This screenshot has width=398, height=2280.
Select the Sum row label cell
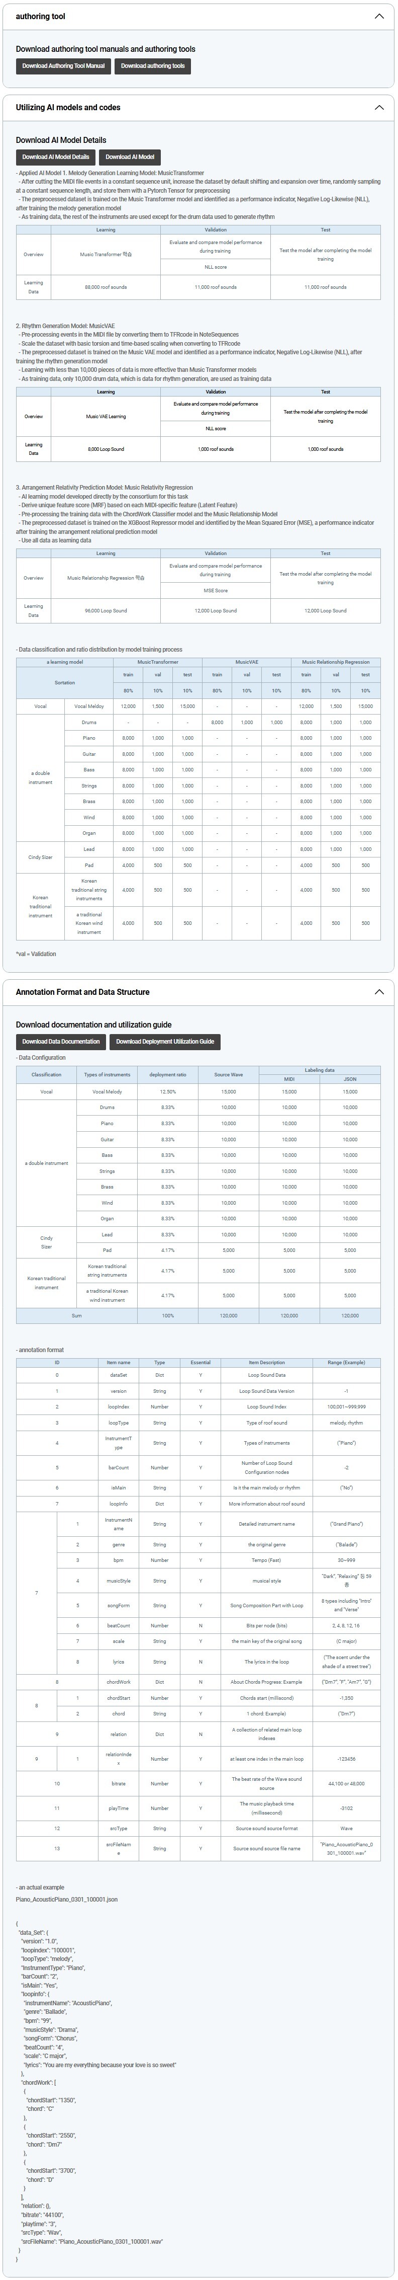[x=77, y=1316]
